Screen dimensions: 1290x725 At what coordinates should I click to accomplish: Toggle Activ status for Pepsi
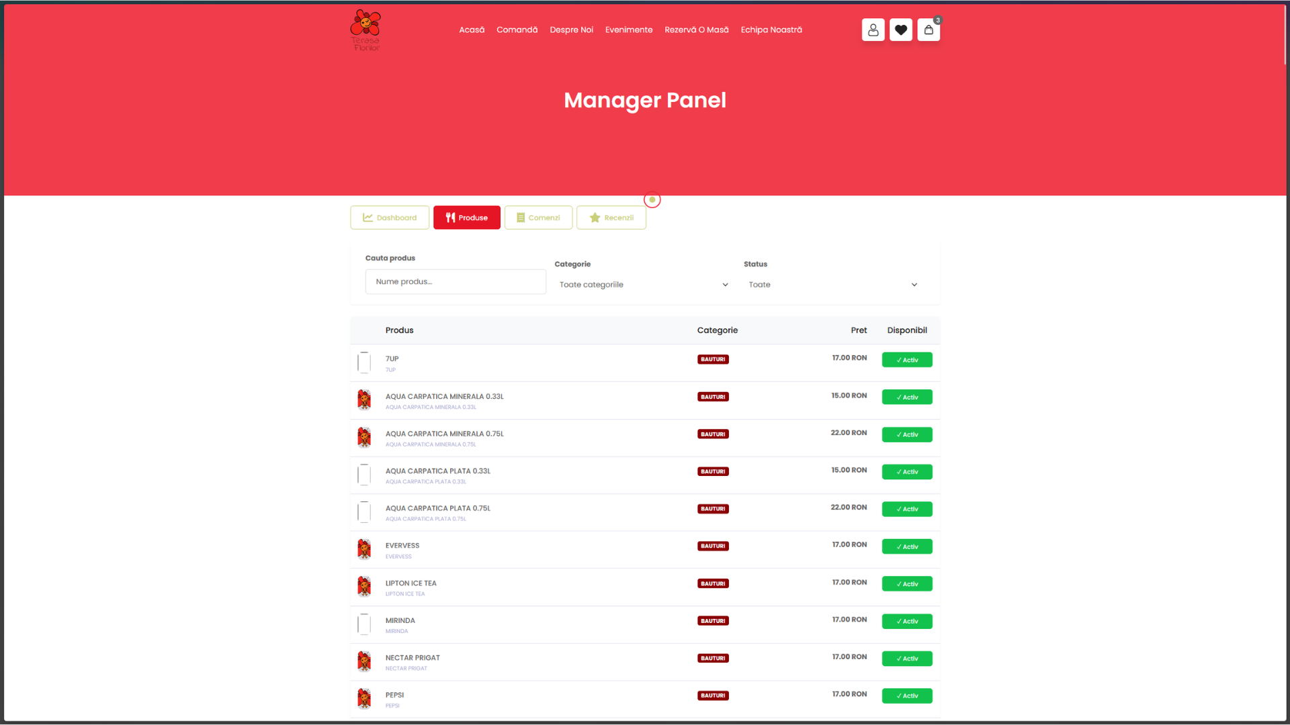907,695
